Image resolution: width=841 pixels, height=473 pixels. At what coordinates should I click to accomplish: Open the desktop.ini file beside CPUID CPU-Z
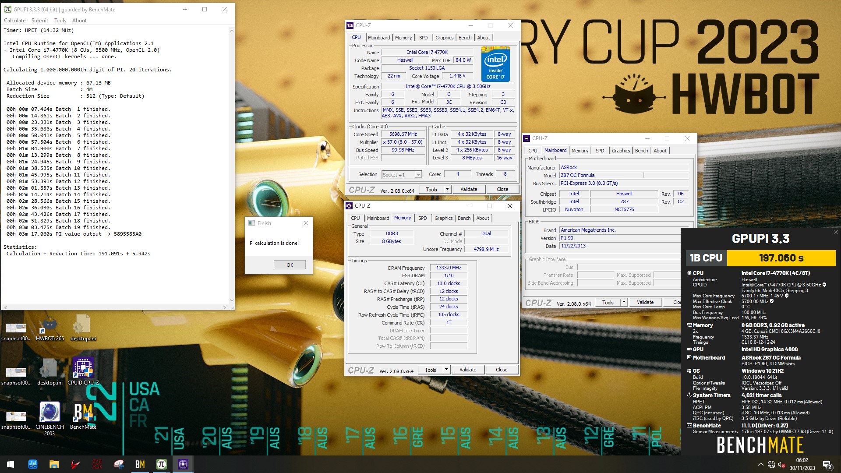coord(49,372)
